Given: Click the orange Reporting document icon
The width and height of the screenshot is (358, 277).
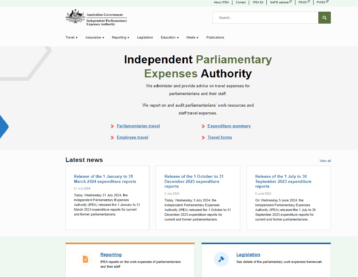Looking at the screenshot, I should pos(85,259).
